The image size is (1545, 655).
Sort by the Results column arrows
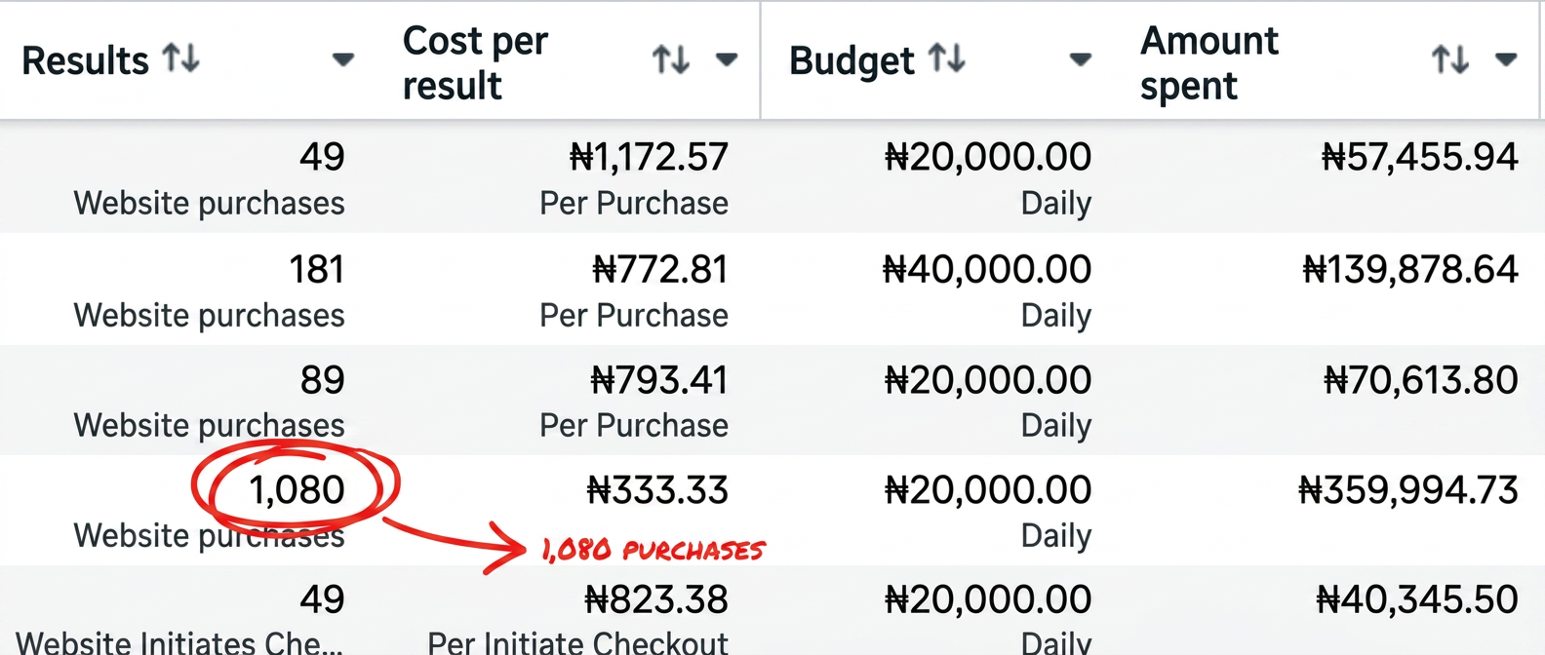(x=181, y=58)
